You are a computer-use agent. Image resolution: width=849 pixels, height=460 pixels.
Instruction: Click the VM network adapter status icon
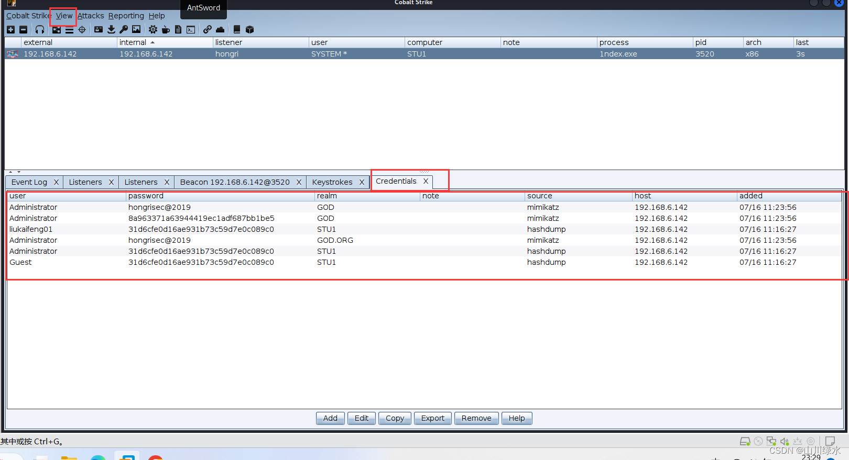[771, 441]
